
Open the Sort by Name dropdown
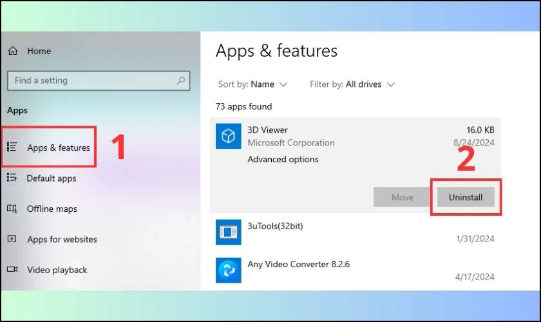point(252,84)
